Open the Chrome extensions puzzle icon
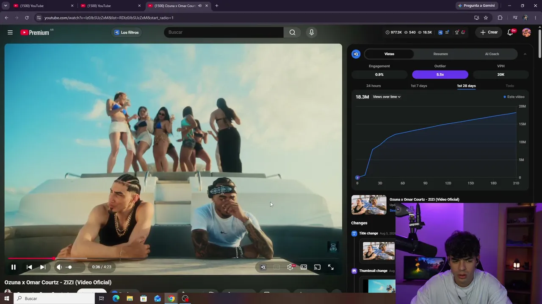The height and width of the screenshot is (304, 542). click(x=500, y=18)
